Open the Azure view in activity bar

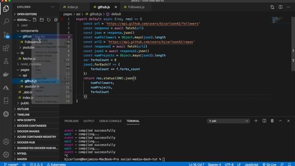pos(6,88)
